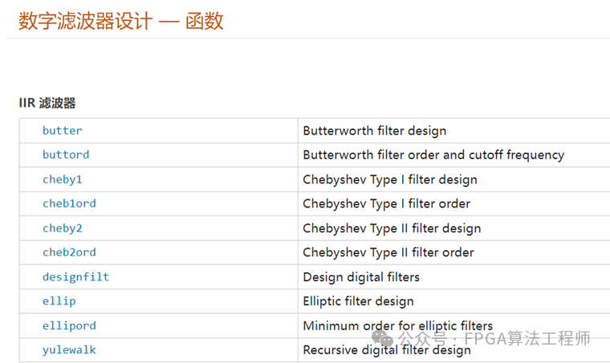
Task: Click the buttord function link
Action: [66, 155]
